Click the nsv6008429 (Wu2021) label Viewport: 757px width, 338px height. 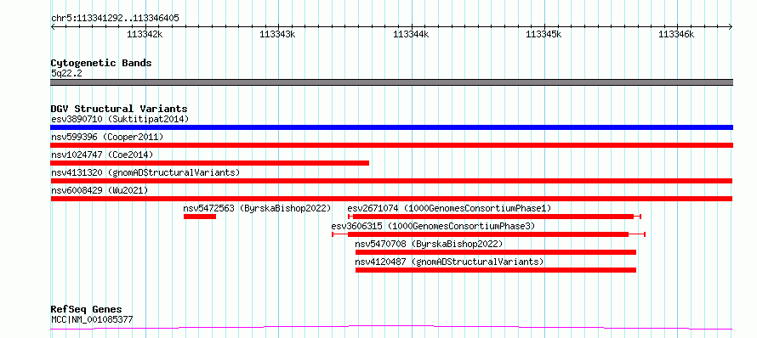click(100, 190)
